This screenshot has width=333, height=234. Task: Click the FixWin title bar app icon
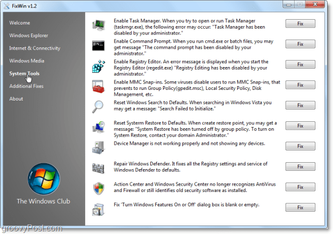click(x=6, y=6)
